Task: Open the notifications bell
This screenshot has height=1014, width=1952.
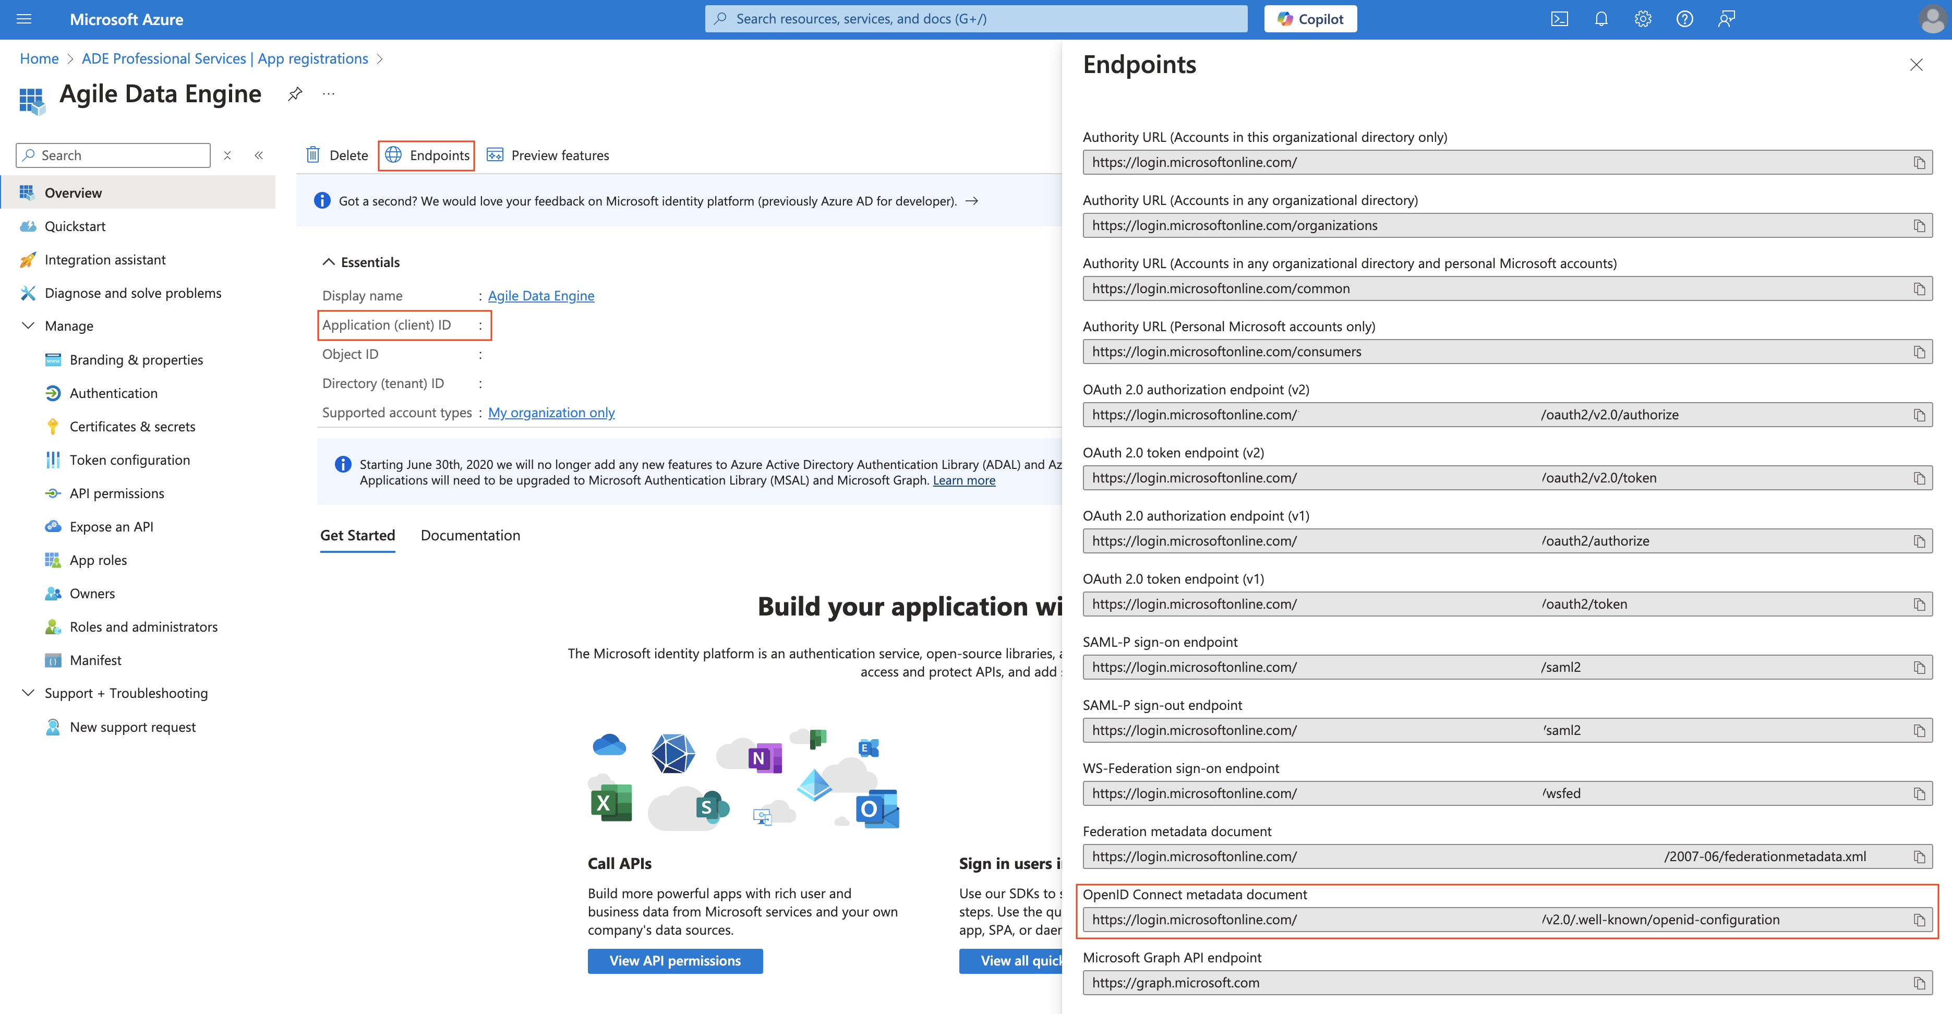Action: 1601,19
